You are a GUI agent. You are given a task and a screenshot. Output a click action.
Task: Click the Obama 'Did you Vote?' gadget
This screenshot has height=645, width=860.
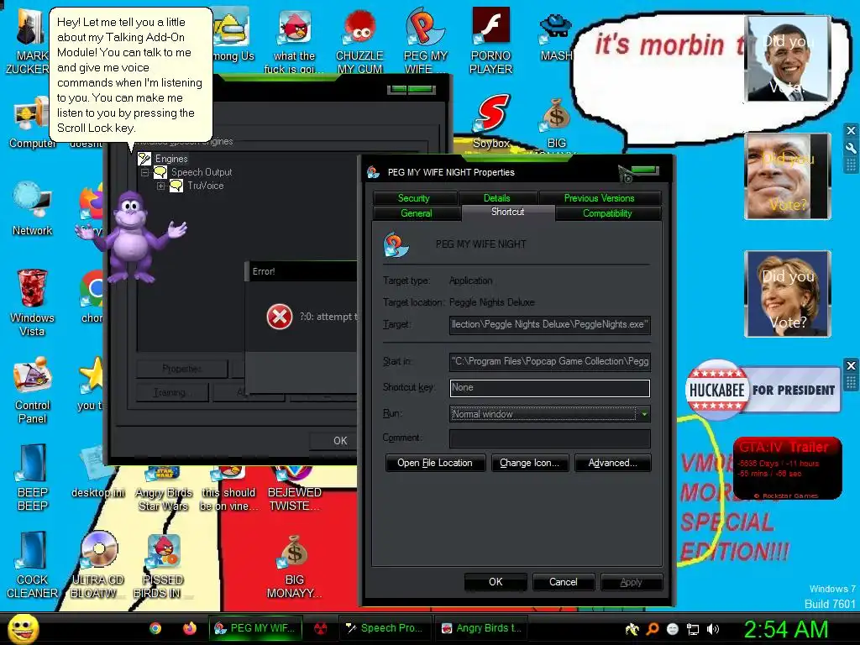click(787, 59)
